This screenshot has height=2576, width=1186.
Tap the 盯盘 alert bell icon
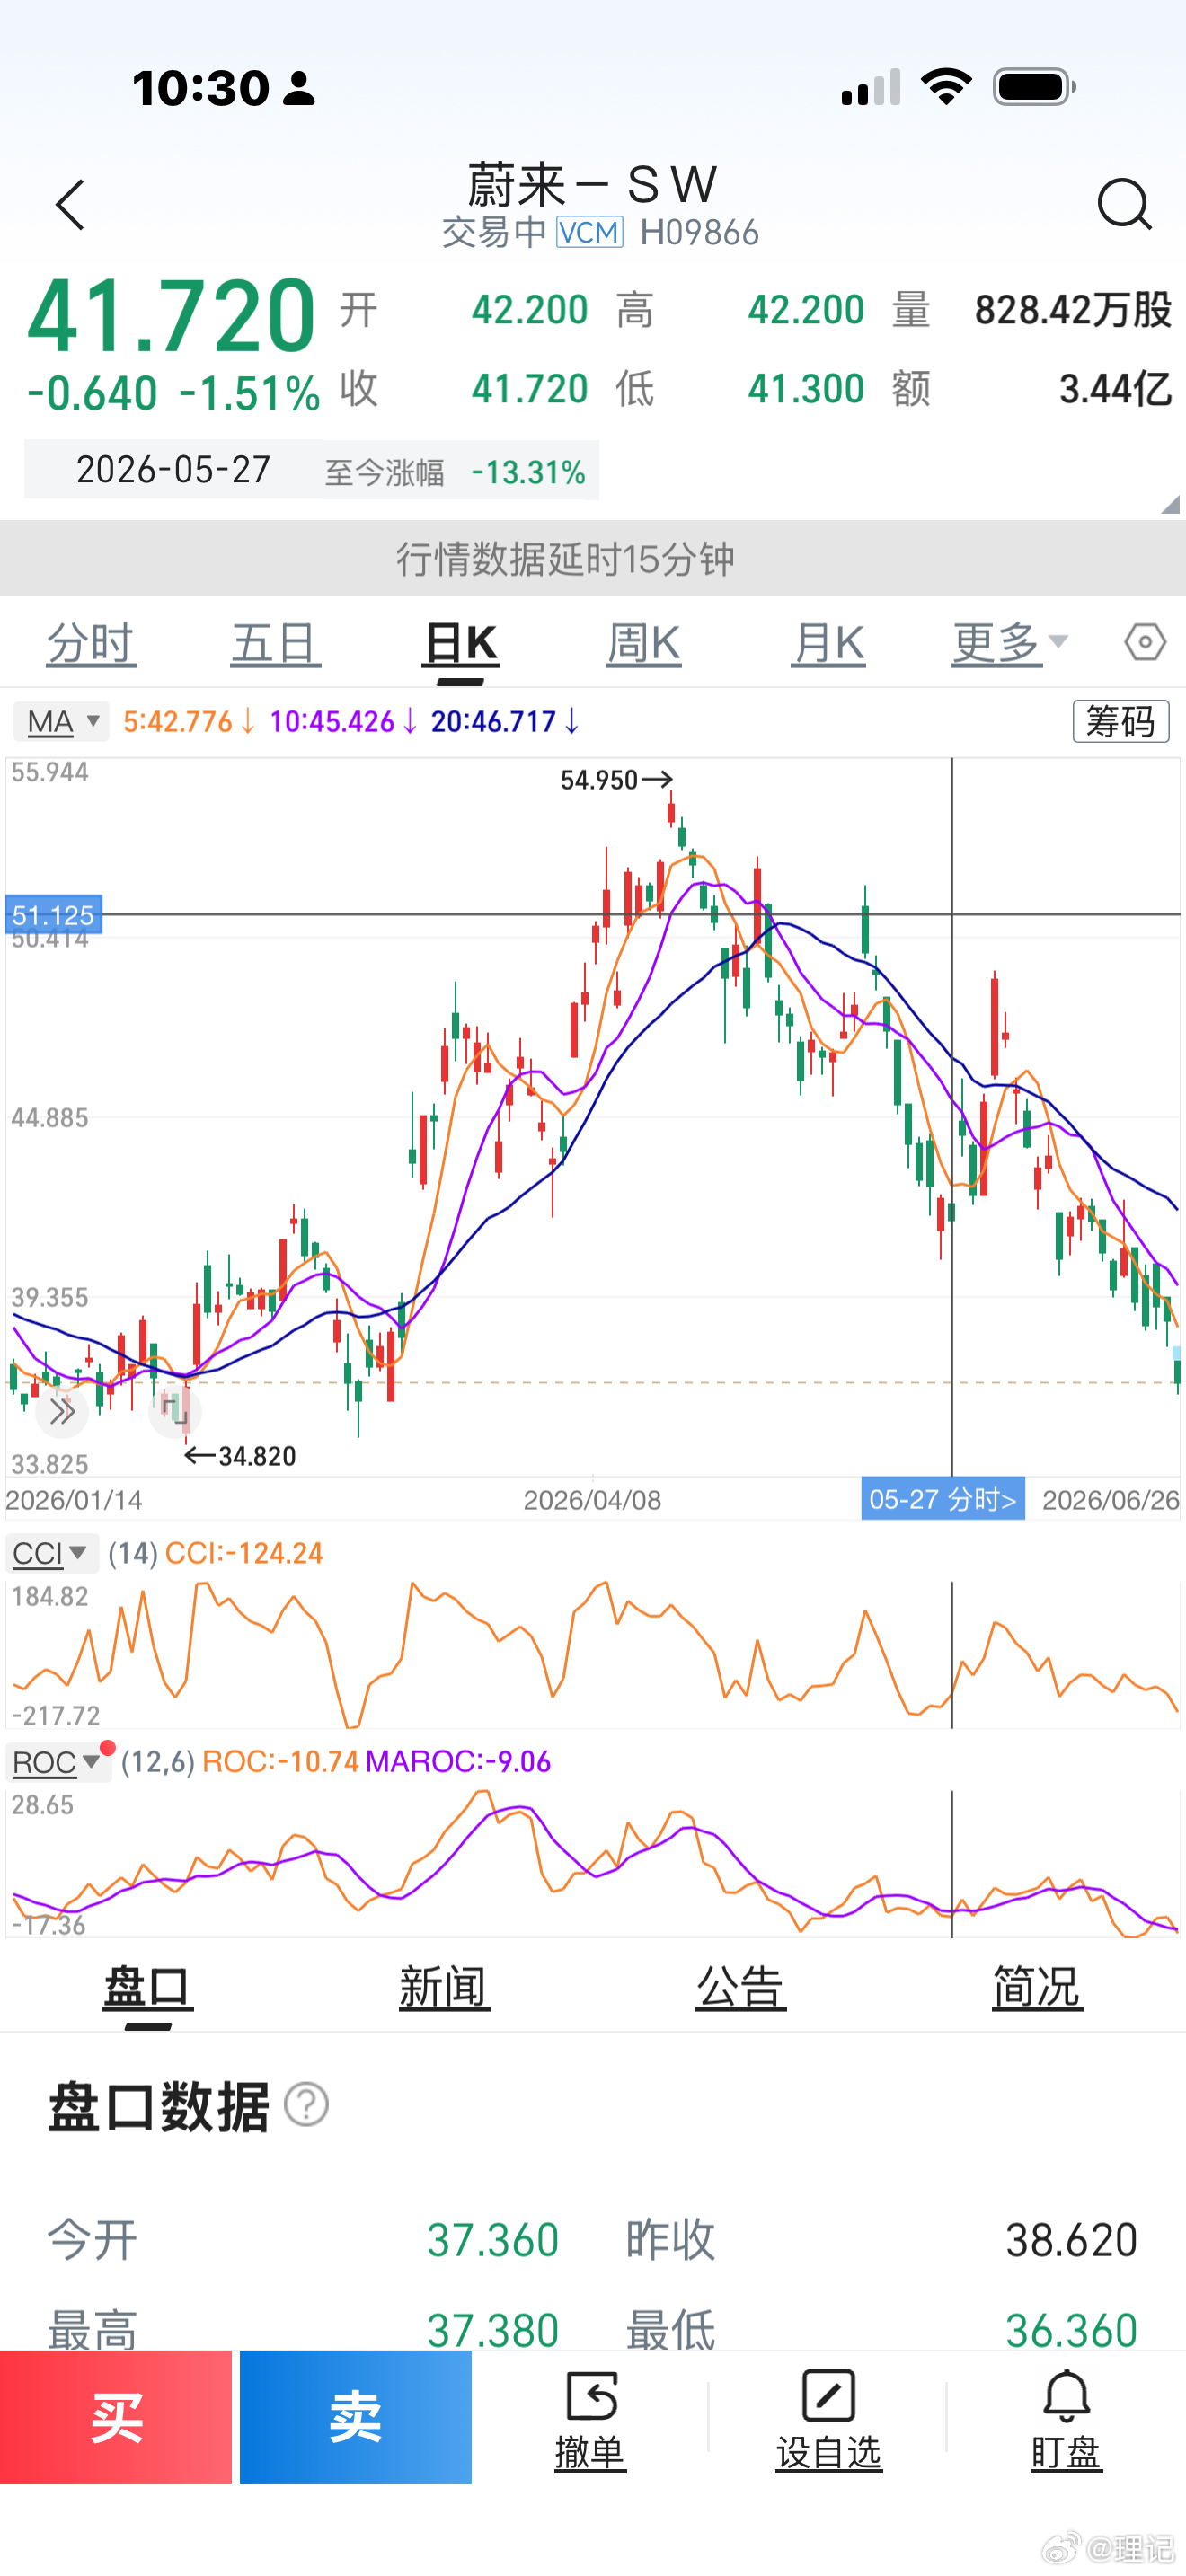click(x=1066, y=2395)
